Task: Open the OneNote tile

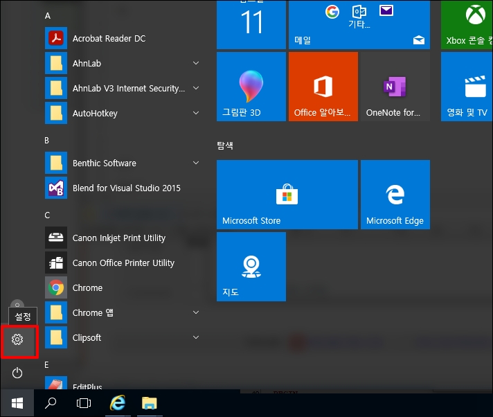Action: [x=395, y=87]
